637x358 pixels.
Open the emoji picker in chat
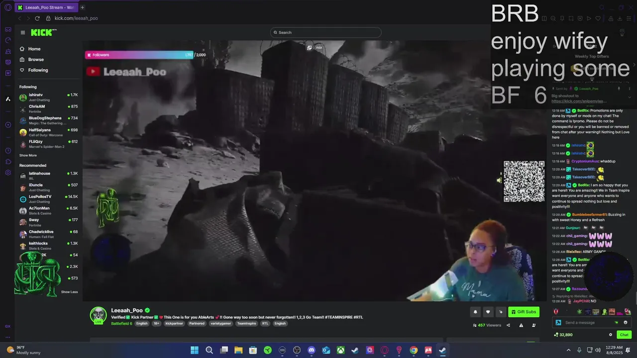tap(626, 323)
